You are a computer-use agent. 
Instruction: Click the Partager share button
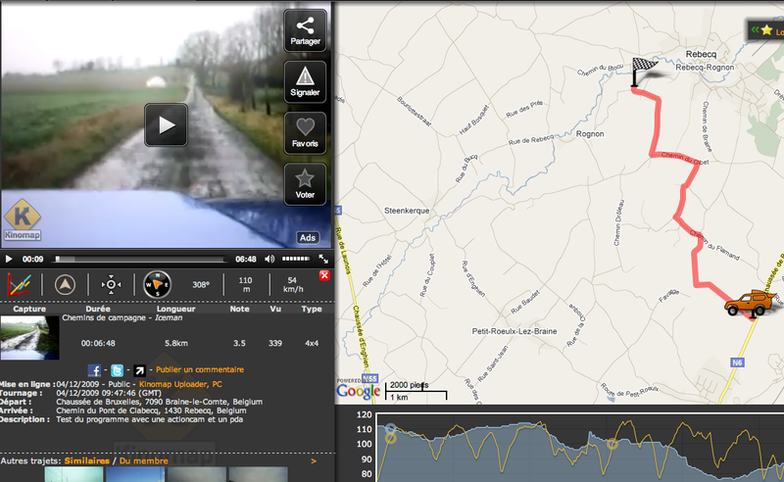(x=305, y=31)
